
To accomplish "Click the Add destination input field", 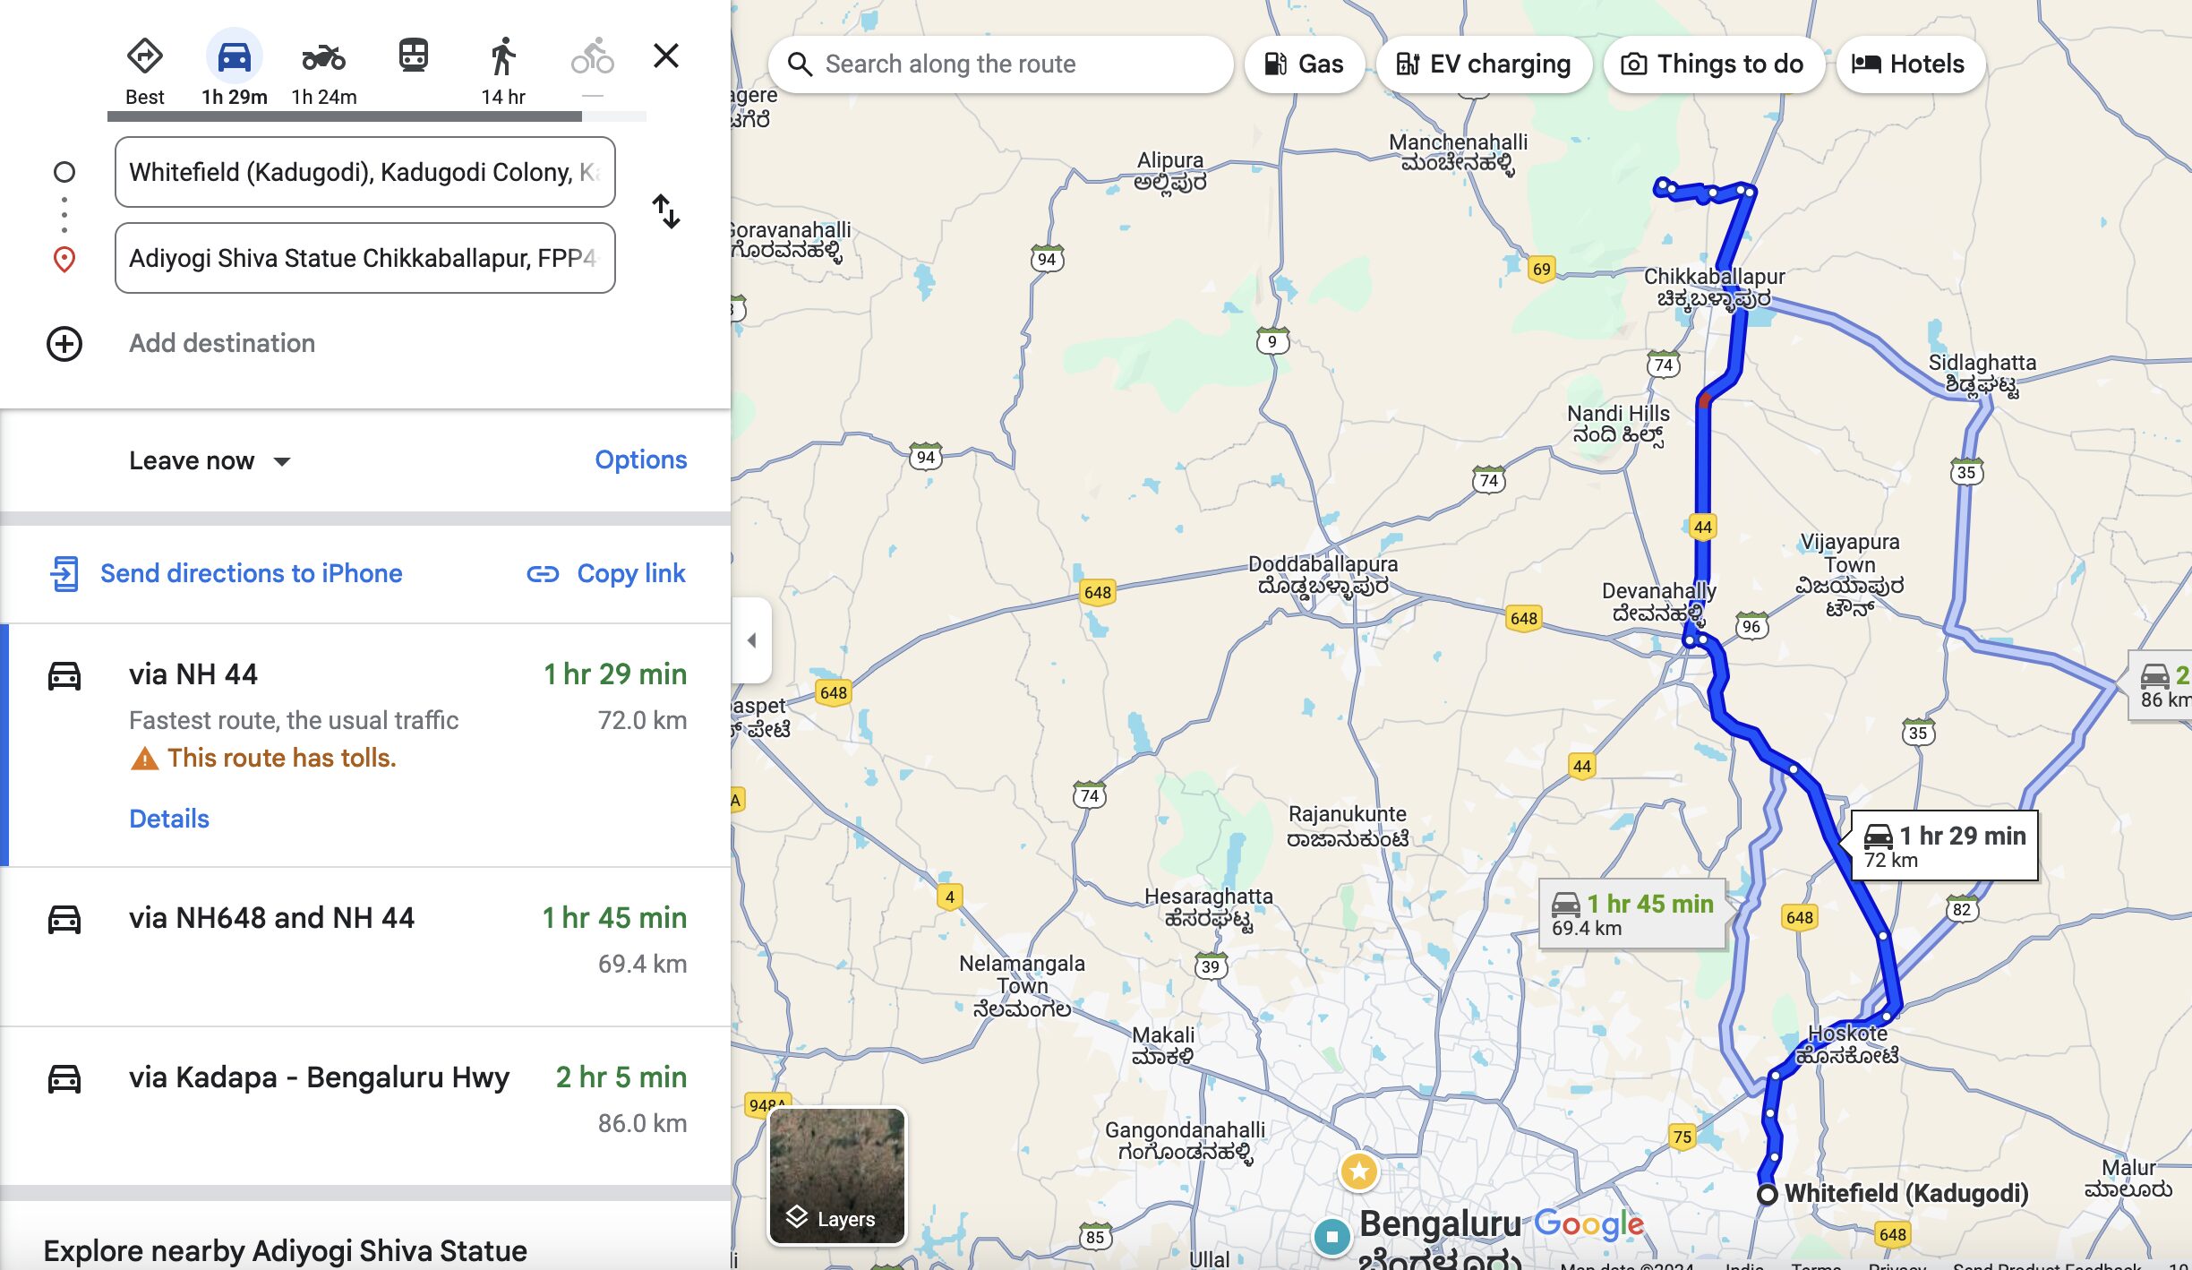I will [222, 343].
